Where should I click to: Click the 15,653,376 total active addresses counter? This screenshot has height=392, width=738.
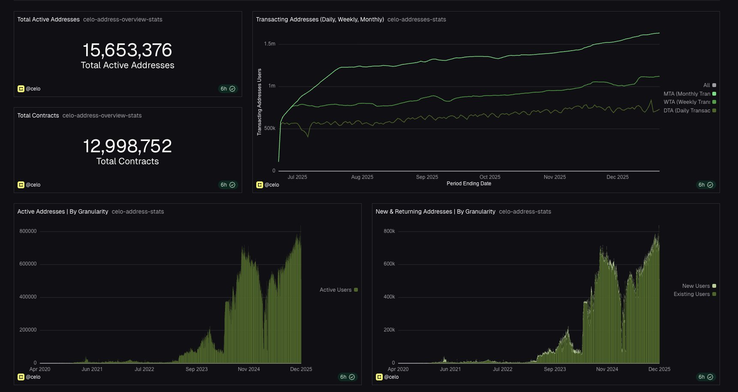tap(127, 50)
